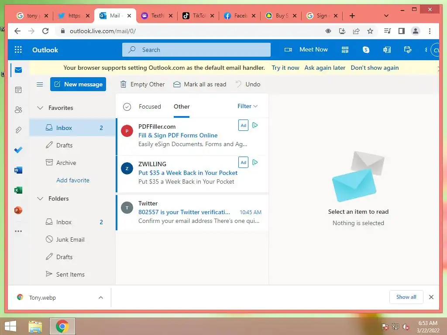Screen dimensions: 447x335
Task: Click Show all downloads button
Action: tap(406, 297)
